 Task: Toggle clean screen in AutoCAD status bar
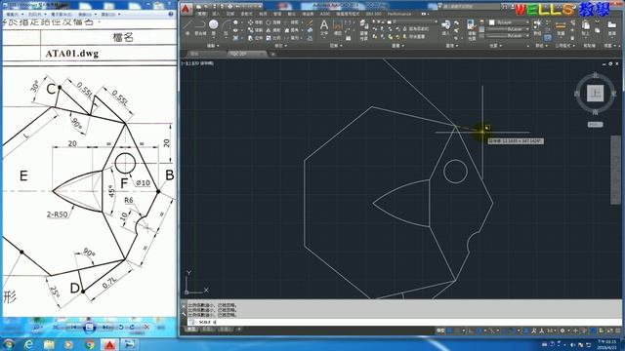pyautogui.click(x=609, y=331)
